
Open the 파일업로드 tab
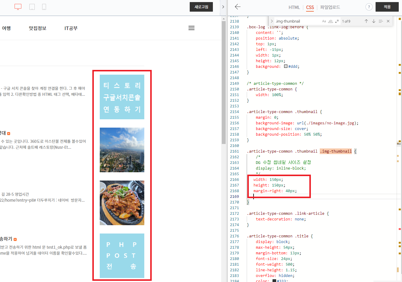[x=330, y=7]
